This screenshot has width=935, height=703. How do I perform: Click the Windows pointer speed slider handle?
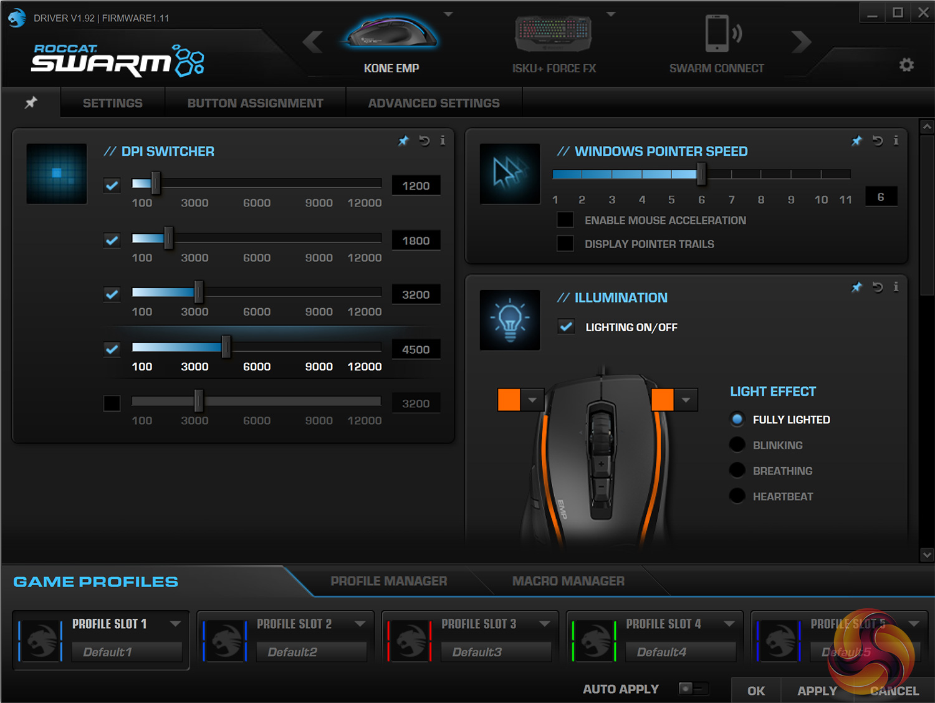[x=701, y=174]
